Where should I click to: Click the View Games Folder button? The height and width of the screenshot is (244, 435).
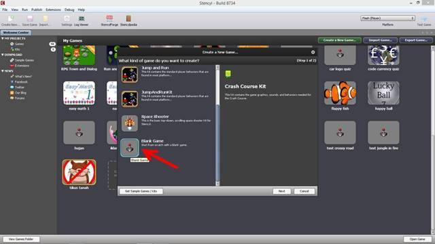click(21, 239)
